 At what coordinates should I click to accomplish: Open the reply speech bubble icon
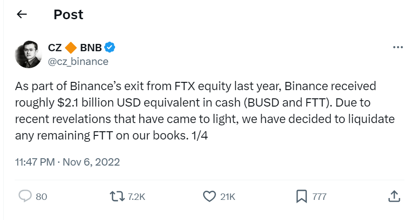point(25,196)
